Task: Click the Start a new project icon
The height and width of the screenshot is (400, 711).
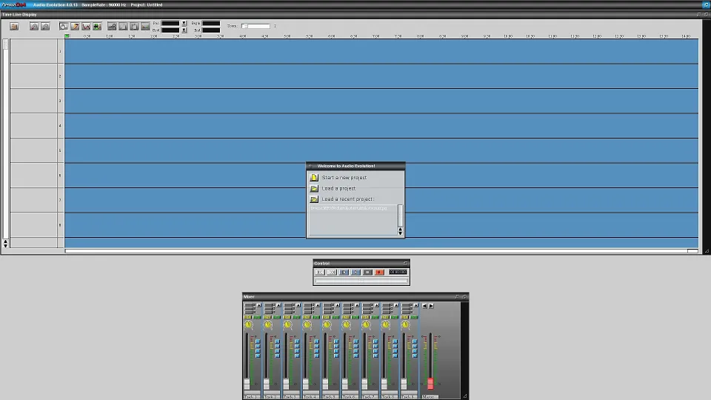Action: (314, 178)
